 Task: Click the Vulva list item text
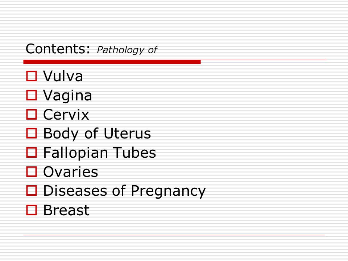point(63,76)
